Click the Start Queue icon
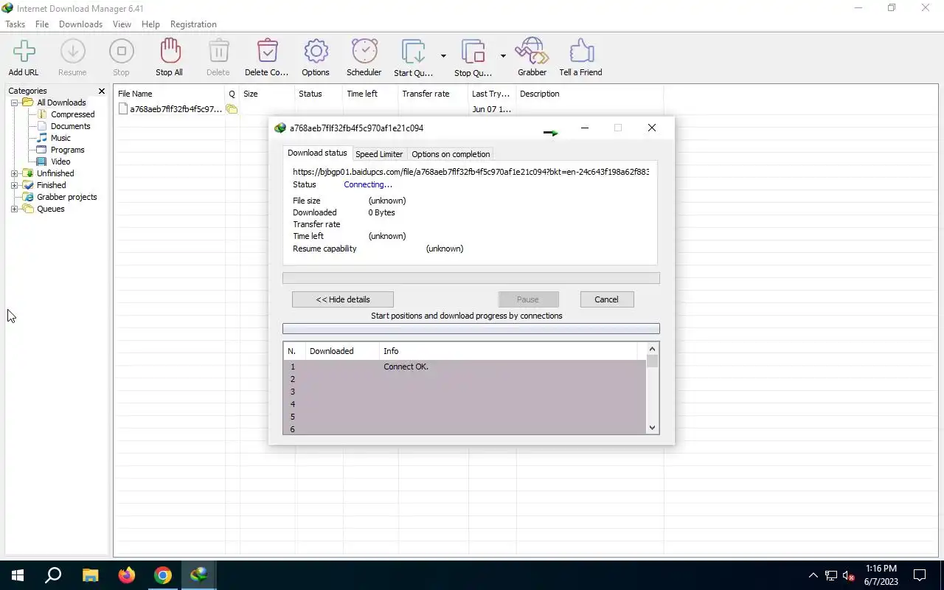The image size is (944, 590). 413,52
